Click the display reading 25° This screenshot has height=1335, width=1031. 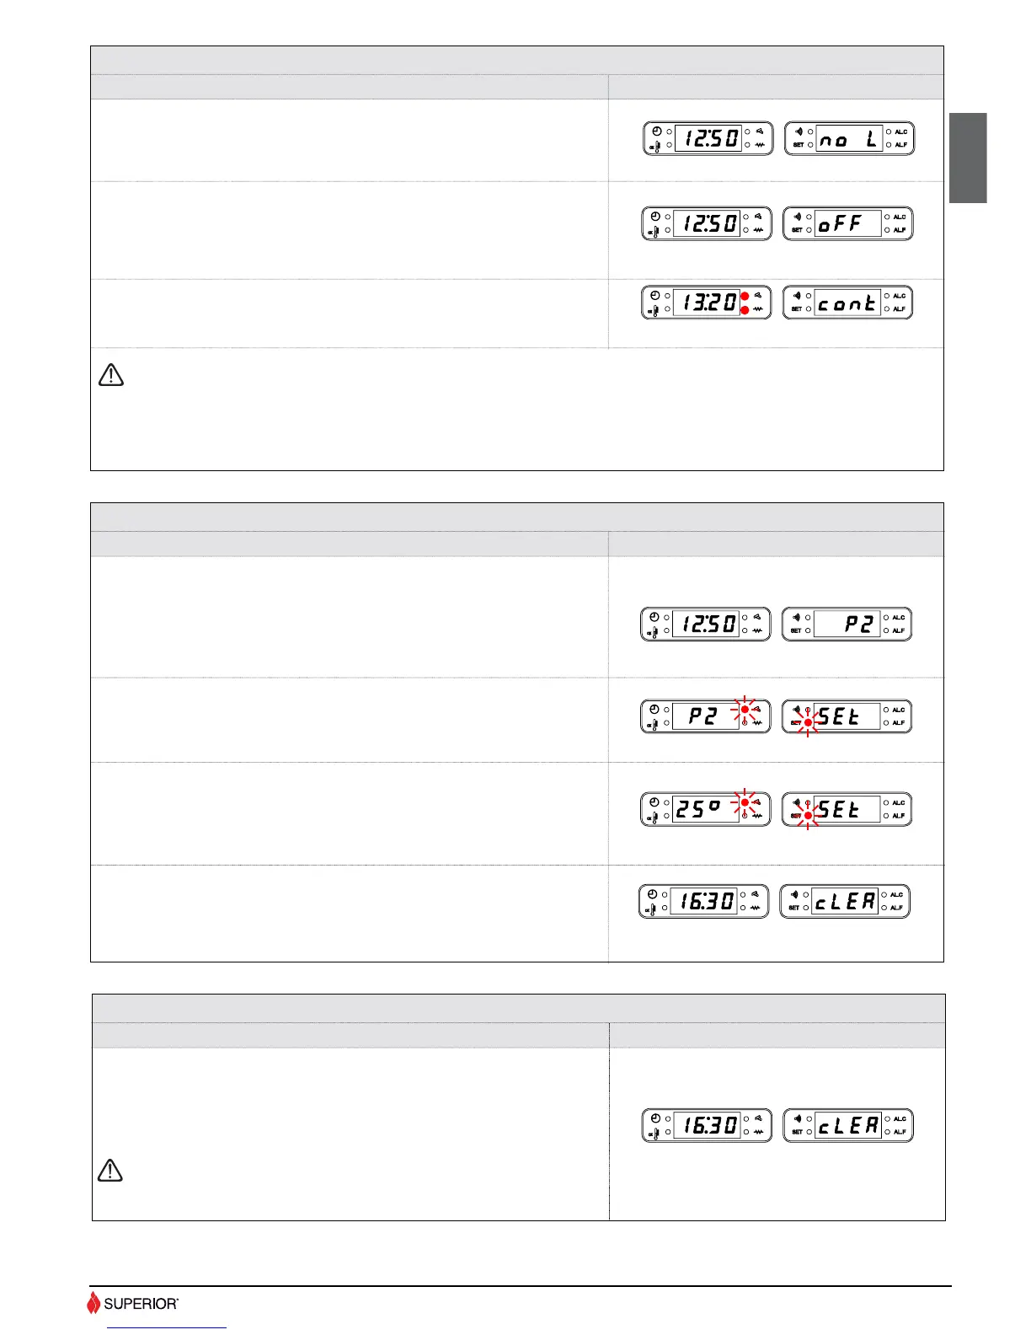point(705,810)
